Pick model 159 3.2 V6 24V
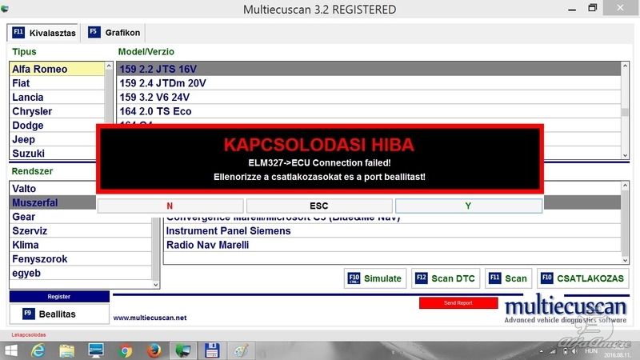 [369, 97]
